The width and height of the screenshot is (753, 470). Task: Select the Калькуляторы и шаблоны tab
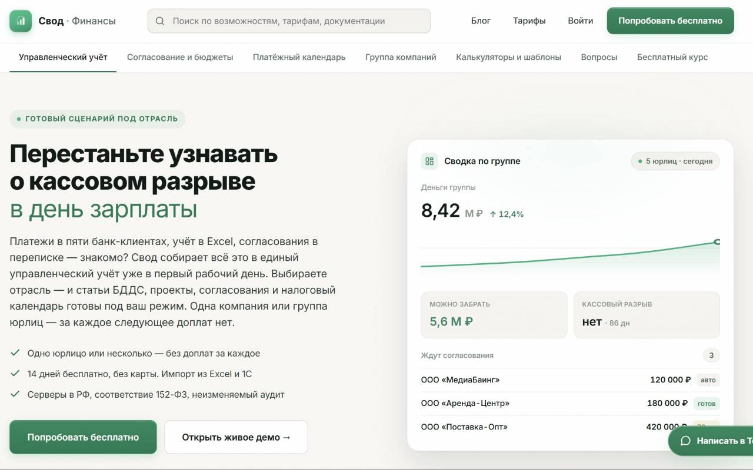(x=508, y=58)
